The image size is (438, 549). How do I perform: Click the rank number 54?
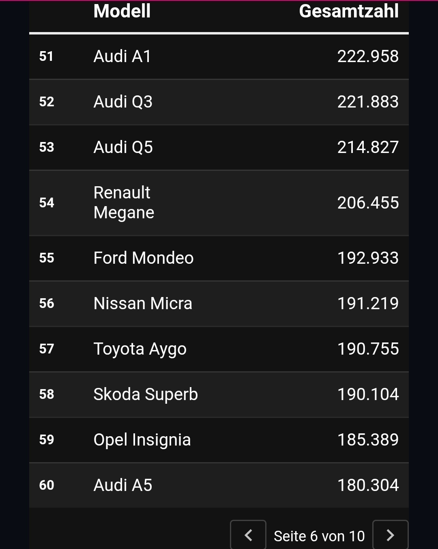point(47,202)
